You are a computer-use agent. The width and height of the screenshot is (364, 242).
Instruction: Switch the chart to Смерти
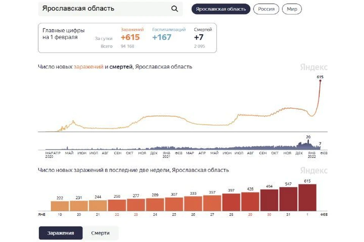(x=100, y=233)
